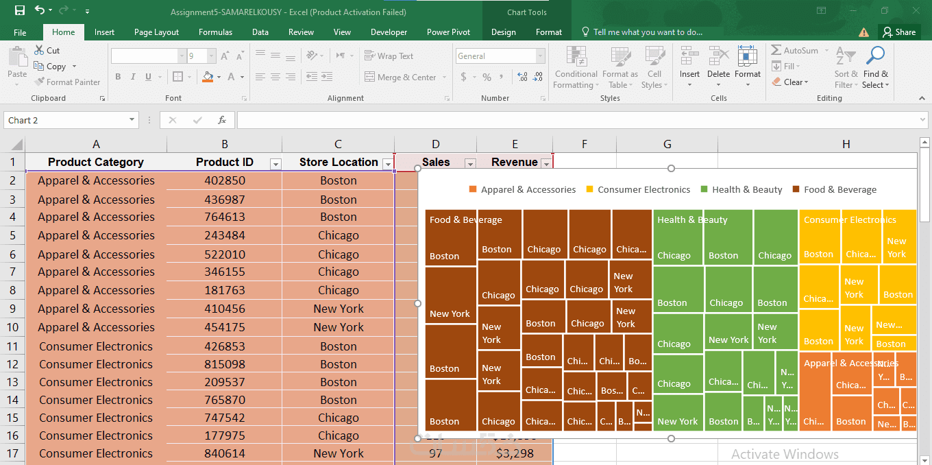Click Increase Font Size icon
Viewport: 932px width, 465px height.
[x=226, y=56]
